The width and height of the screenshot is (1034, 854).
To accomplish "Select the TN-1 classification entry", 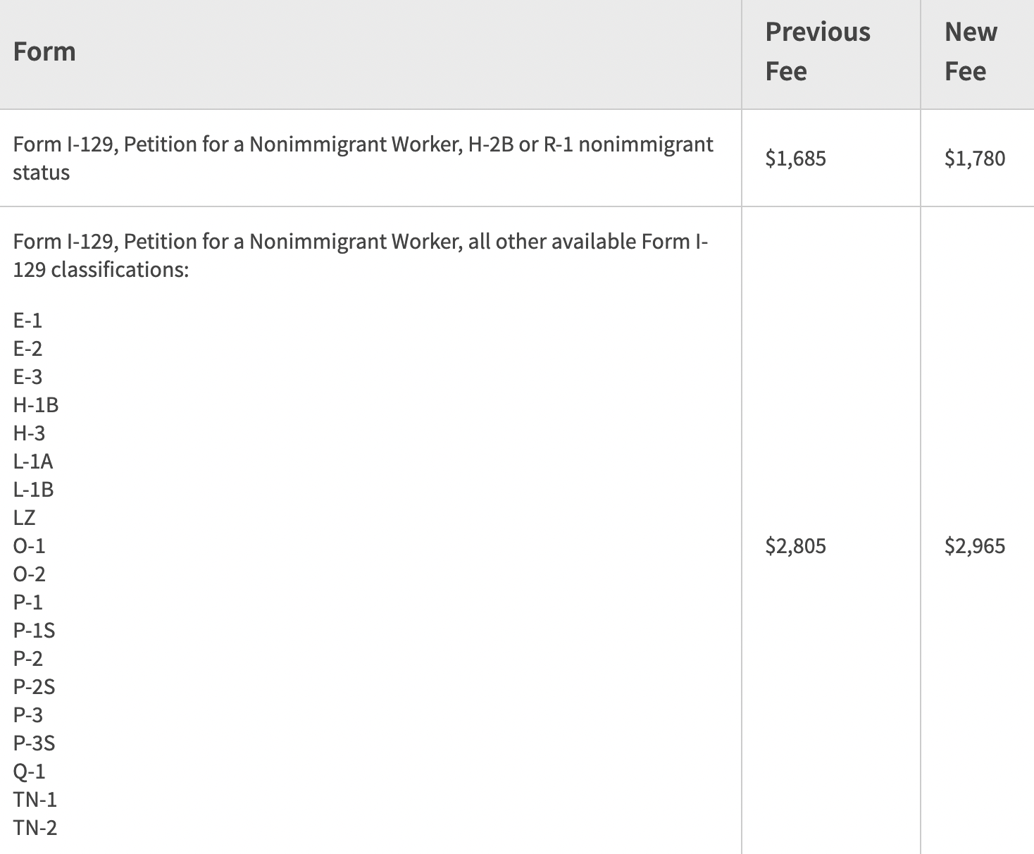I will tap(35, 800).
